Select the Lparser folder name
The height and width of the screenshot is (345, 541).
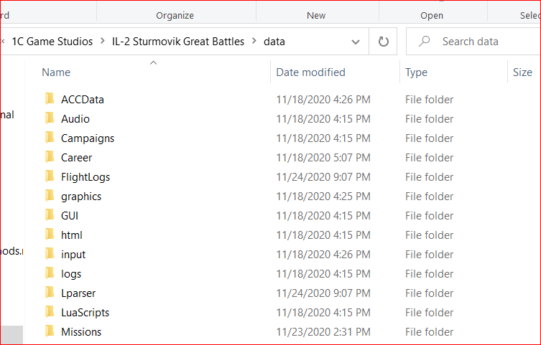point(78,293)
